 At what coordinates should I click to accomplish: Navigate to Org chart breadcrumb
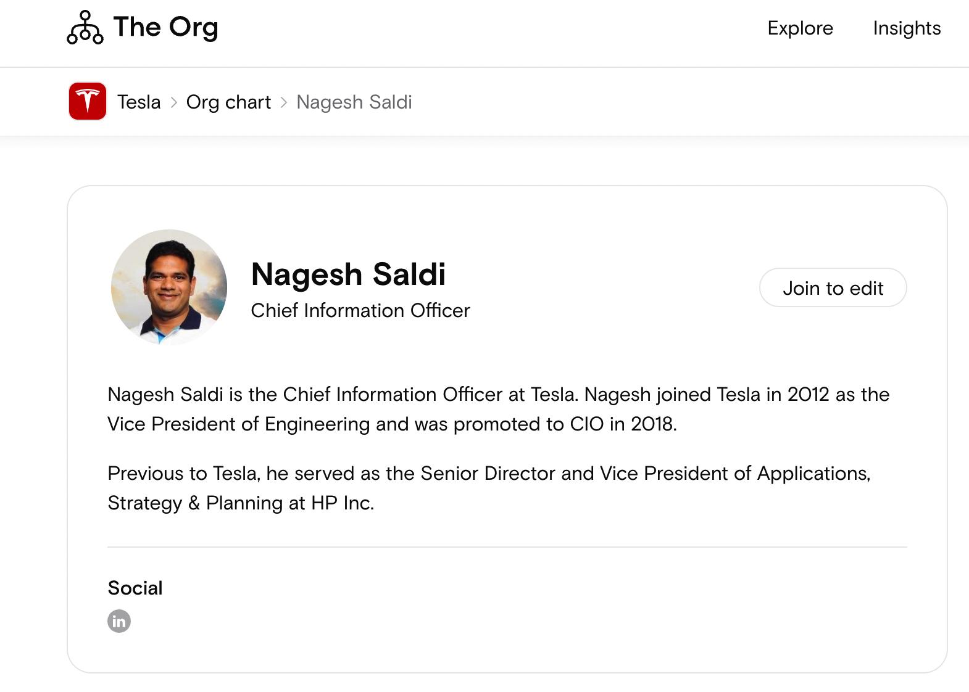228,102
